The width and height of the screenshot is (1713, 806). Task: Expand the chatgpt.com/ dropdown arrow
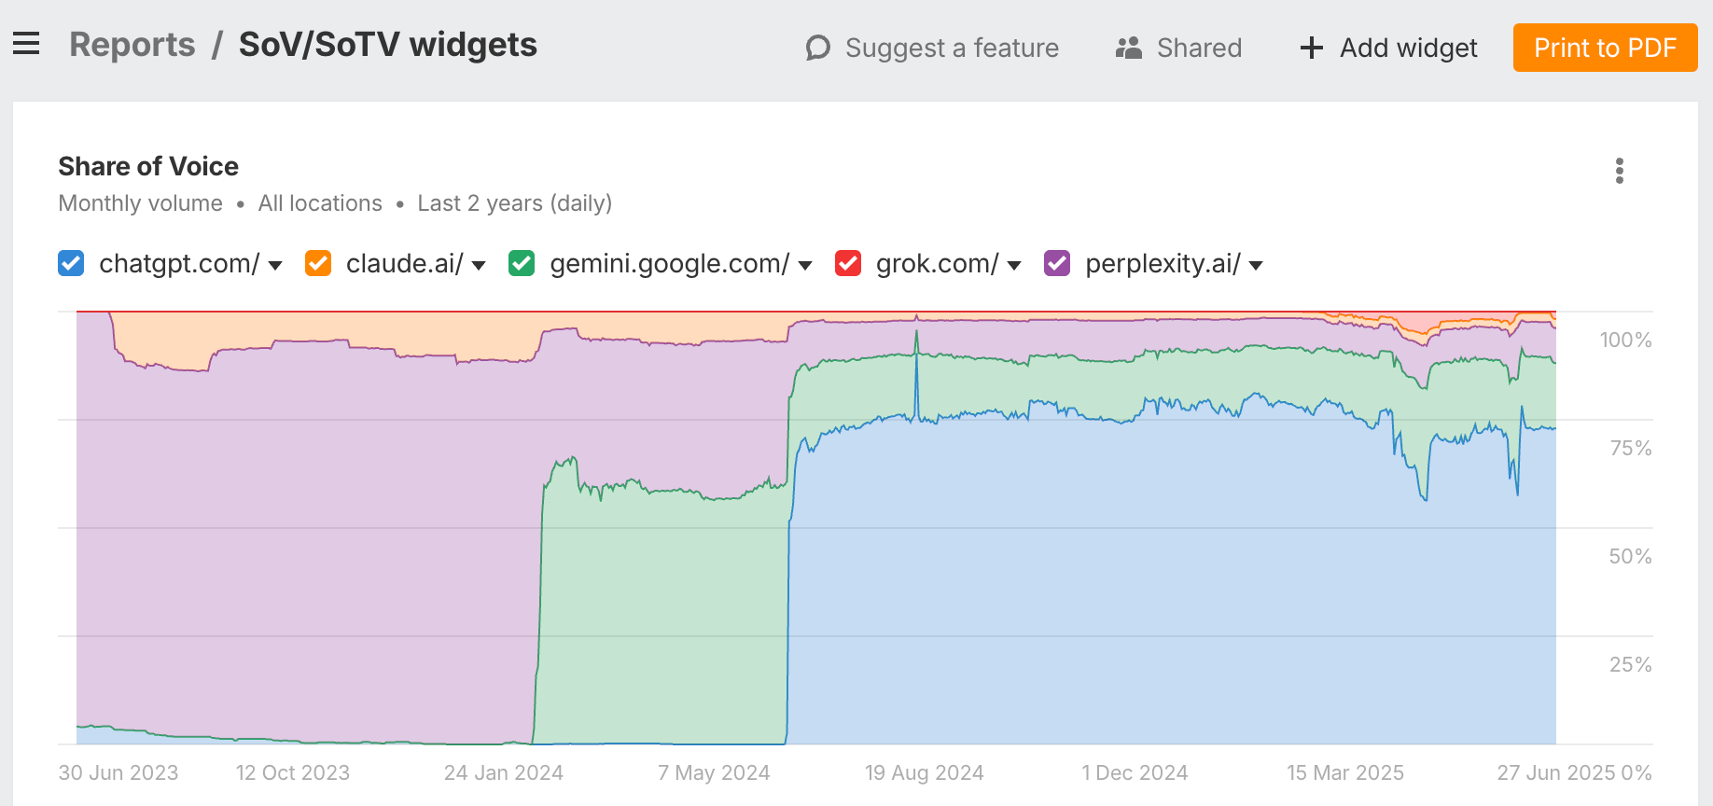pyautogui.click(x=275, y=266)
